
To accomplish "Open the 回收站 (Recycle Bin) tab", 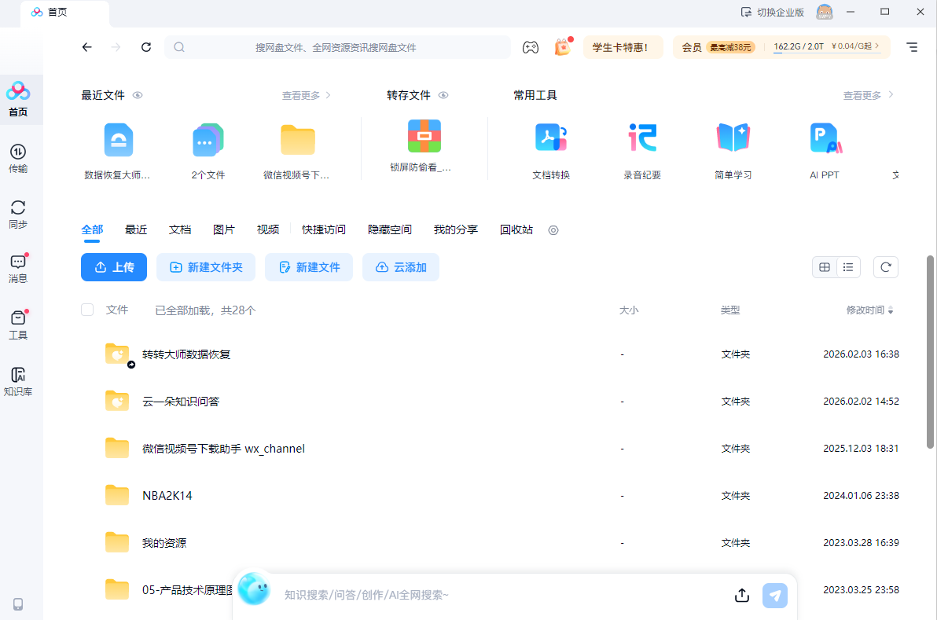I will (516, 229).
